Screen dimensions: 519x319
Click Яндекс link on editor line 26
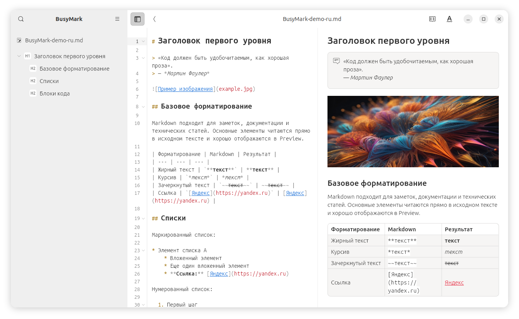pyautogui.click(x=219, y=274)
